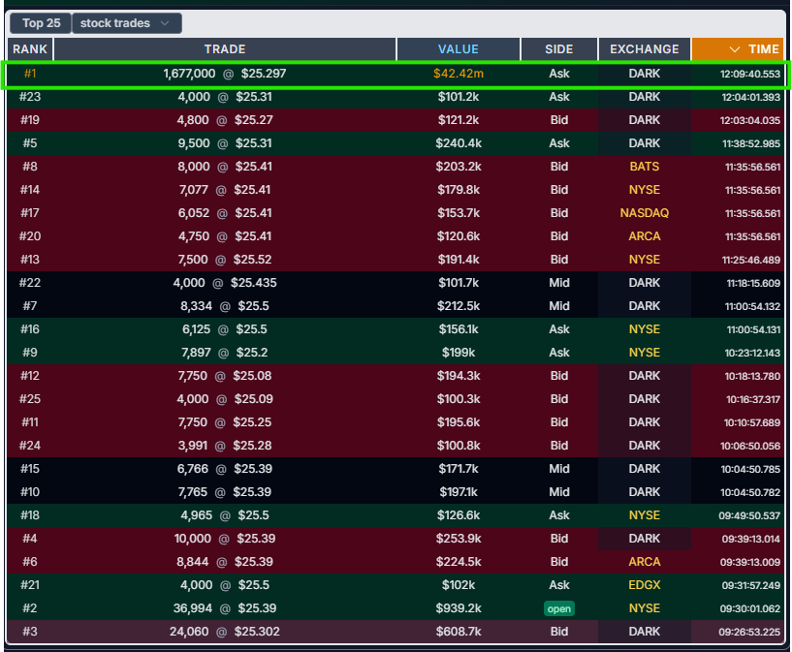Viewport: 792px width, 652px height.
Task: Click trade 3,991 @ $25.28
Action: (225, 445)
